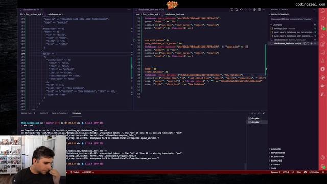Click open changes icon in right editor toolbar

coord(237,10)
